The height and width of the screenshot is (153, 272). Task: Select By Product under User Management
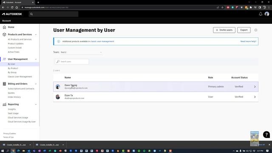coord(13,68)
